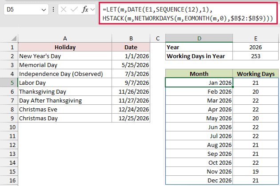The width and height of the screenshot is (280, 186).
Task: Click date cell 1/1/2026
Action: [x=131, y=56]
